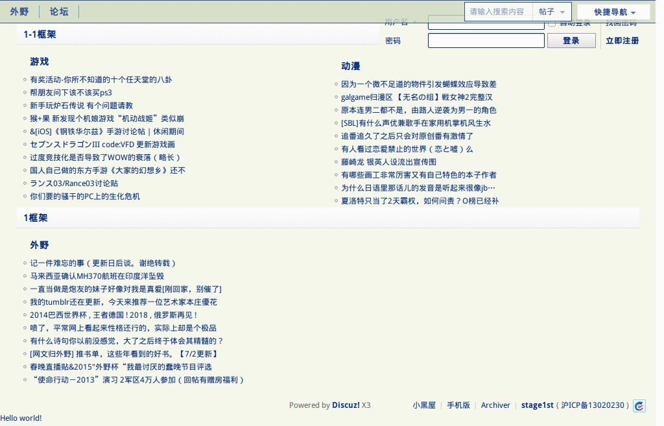Open thread 钢铁华尔兹 手游讨论帖
Screen dimensions: 664x426
pos(107,131)
